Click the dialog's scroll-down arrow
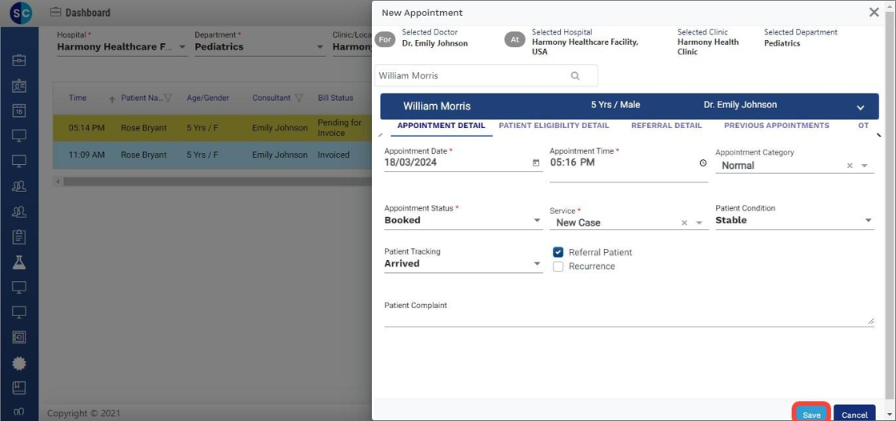The width and height of the screenshot is (896, 421). pos(890,413)
